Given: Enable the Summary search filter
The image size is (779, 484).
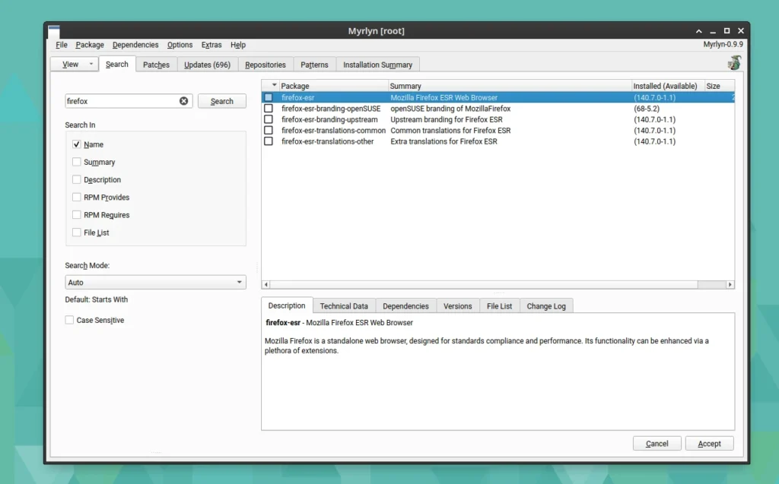Looking at the screenshot, I should point(76,162).
